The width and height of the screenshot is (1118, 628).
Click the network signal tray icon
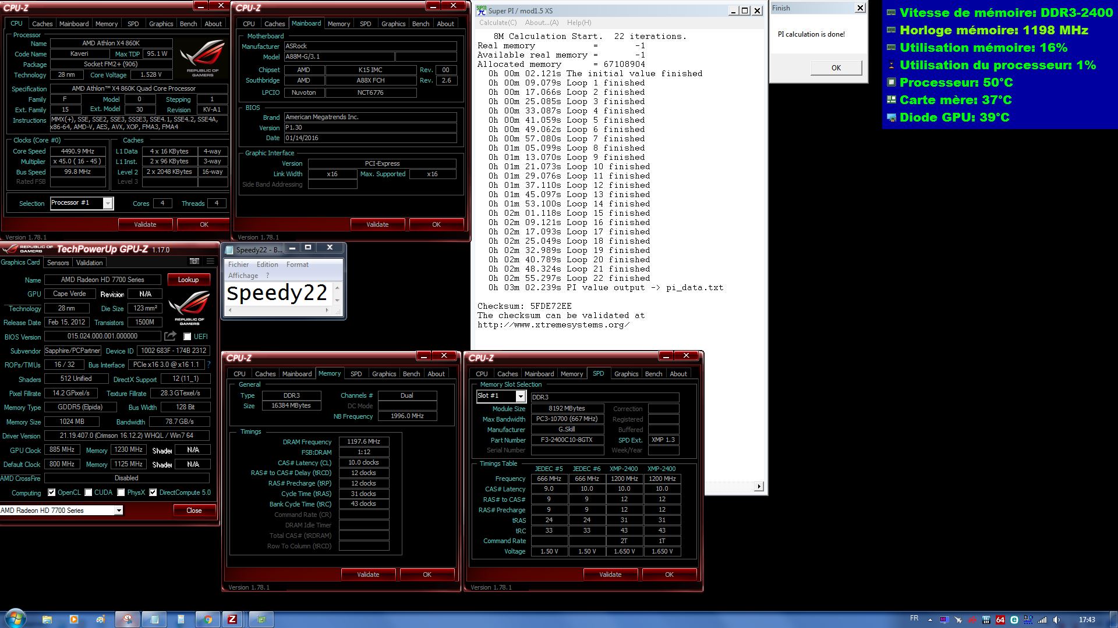click(x=1042, y=620)
